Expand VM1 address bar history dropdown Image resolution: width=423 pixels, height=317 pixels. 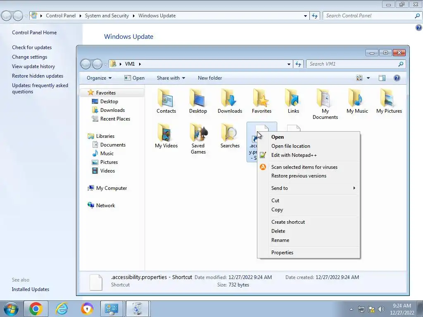pyautogui.click(x=289, y=64)
